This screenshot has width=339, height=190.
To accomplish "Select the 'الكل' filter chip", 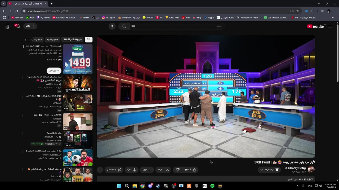I will point(89,40).
